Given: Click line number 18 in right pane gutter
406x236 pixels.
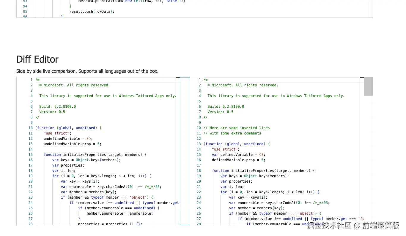Looking at the screenshot, I should pos(199,171).
